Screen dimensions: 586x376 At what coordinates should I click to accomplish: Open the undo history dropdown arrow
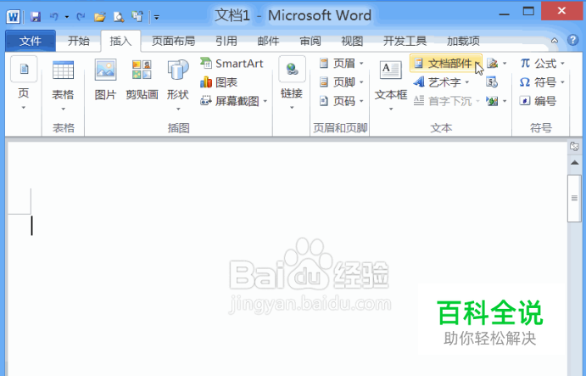66,17
